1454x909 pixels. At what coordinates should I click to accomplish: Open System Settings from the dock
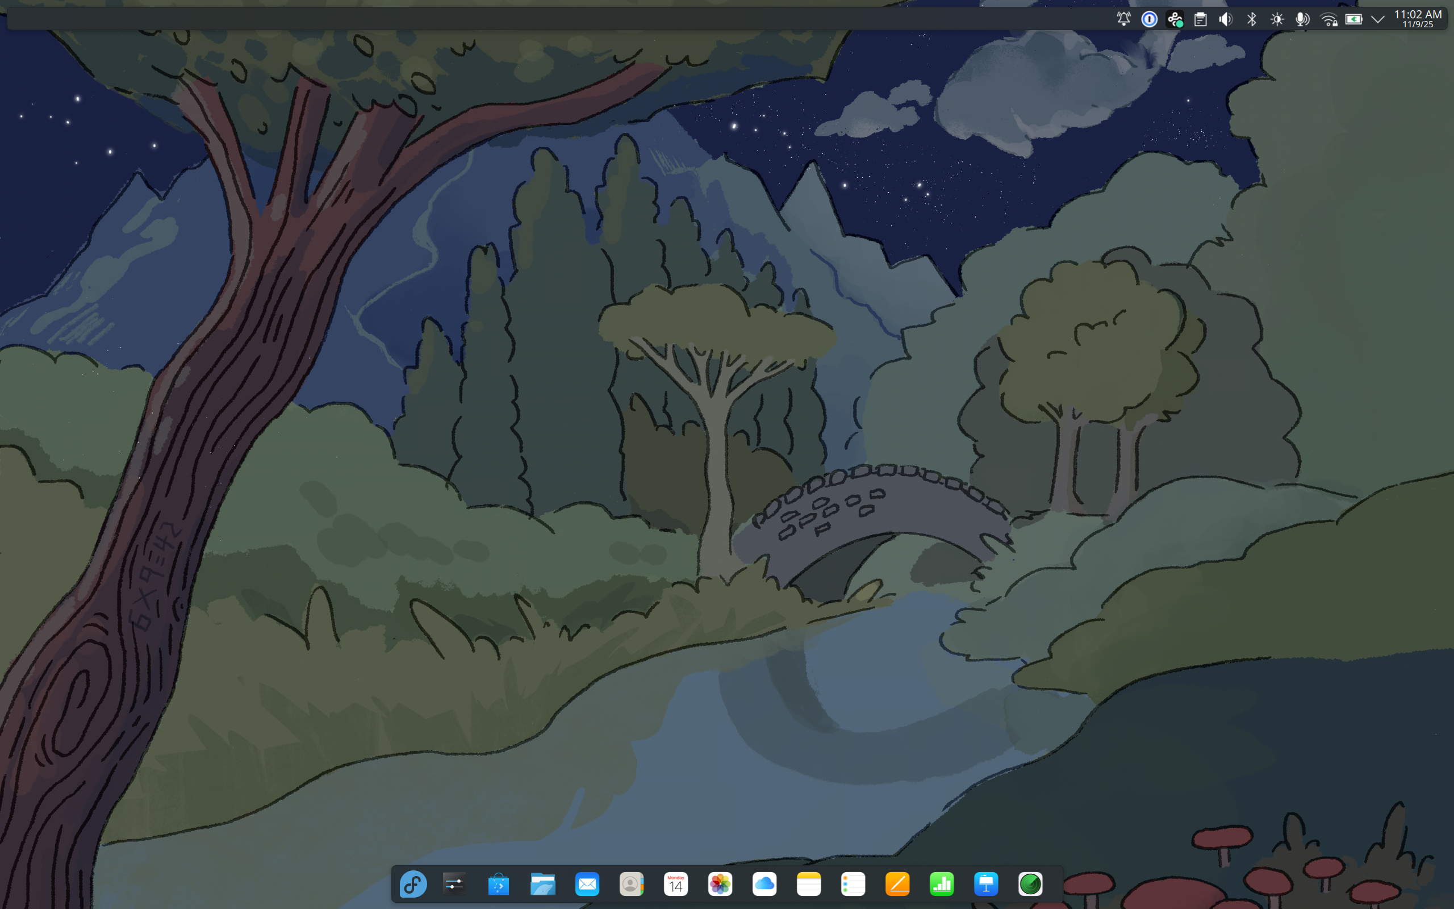454,884
